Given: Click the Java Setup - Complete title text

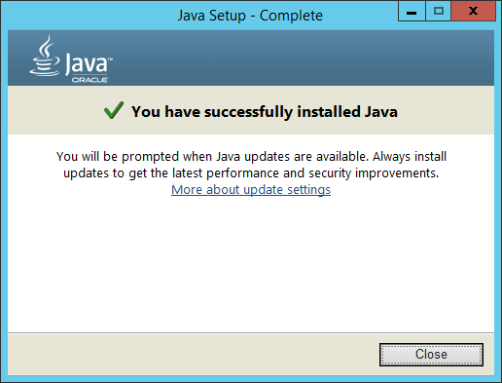Looking at the screenshot, I should [250, 16].
